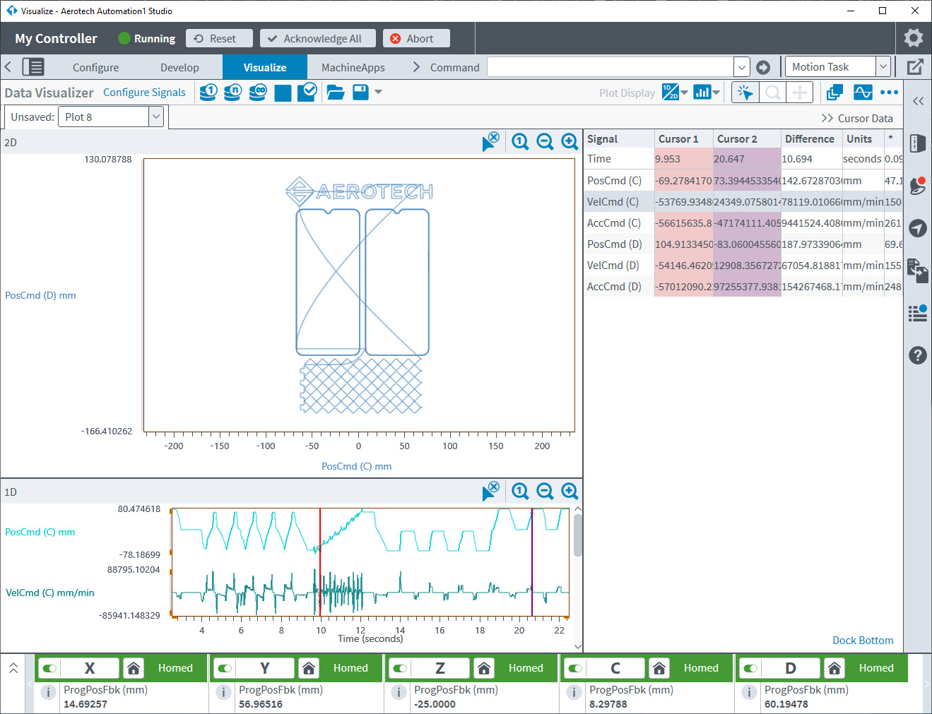The width and height of the screenshot is (932, 714).
Task: Click Dock Bottom link
Action: click(863, 641)
